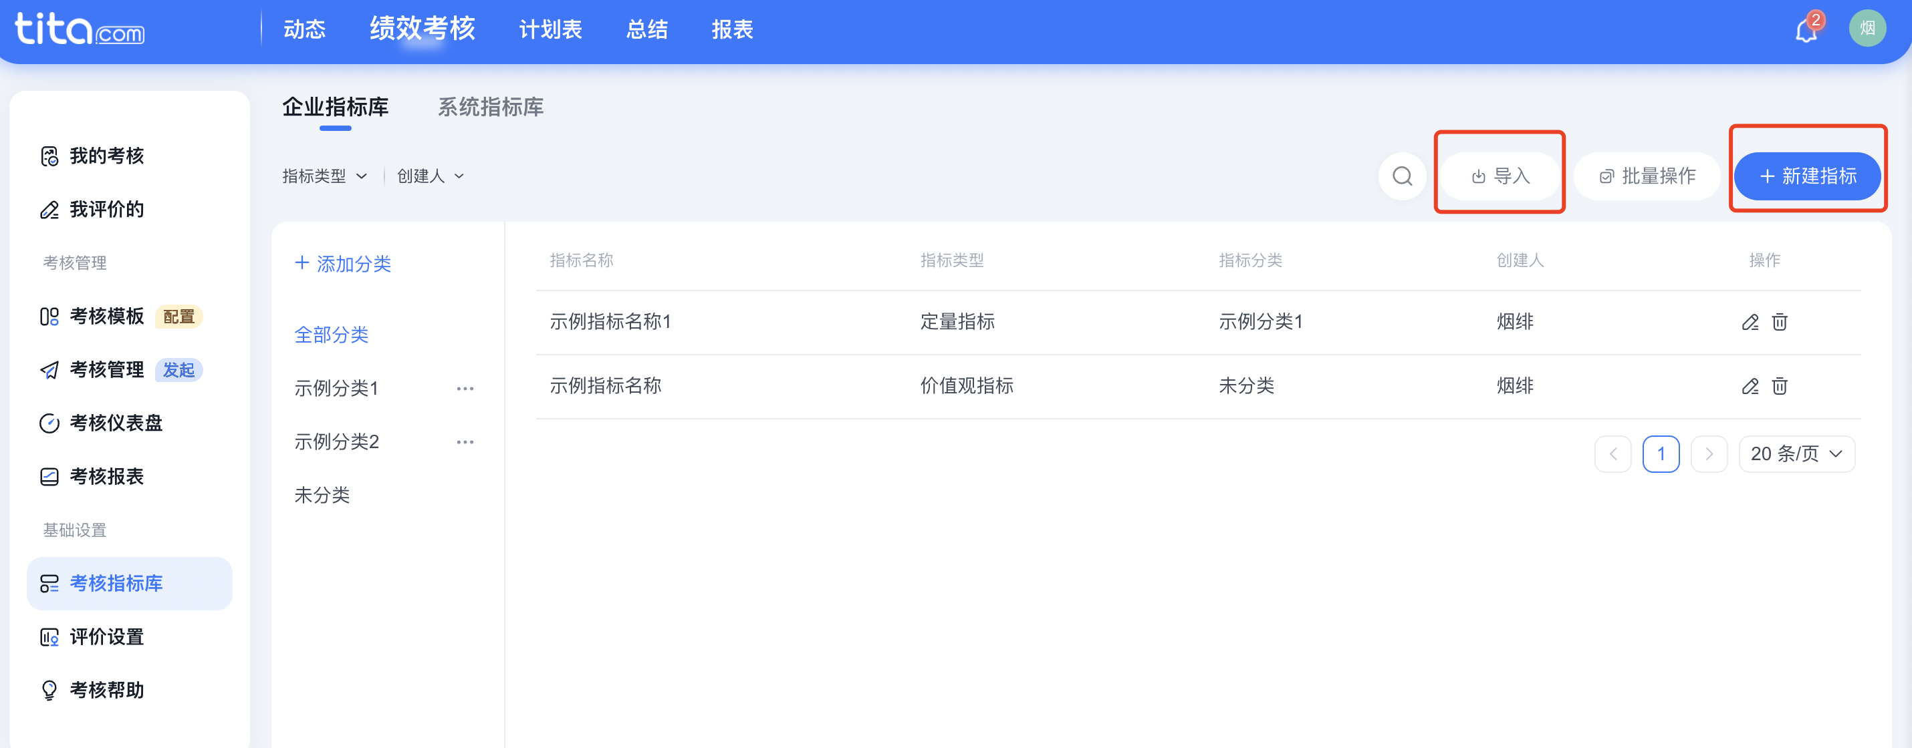Viewport: 1912px width, 748px height.
Task: Edit the 示例指标名称1 row
Action: coord(1750,322)
